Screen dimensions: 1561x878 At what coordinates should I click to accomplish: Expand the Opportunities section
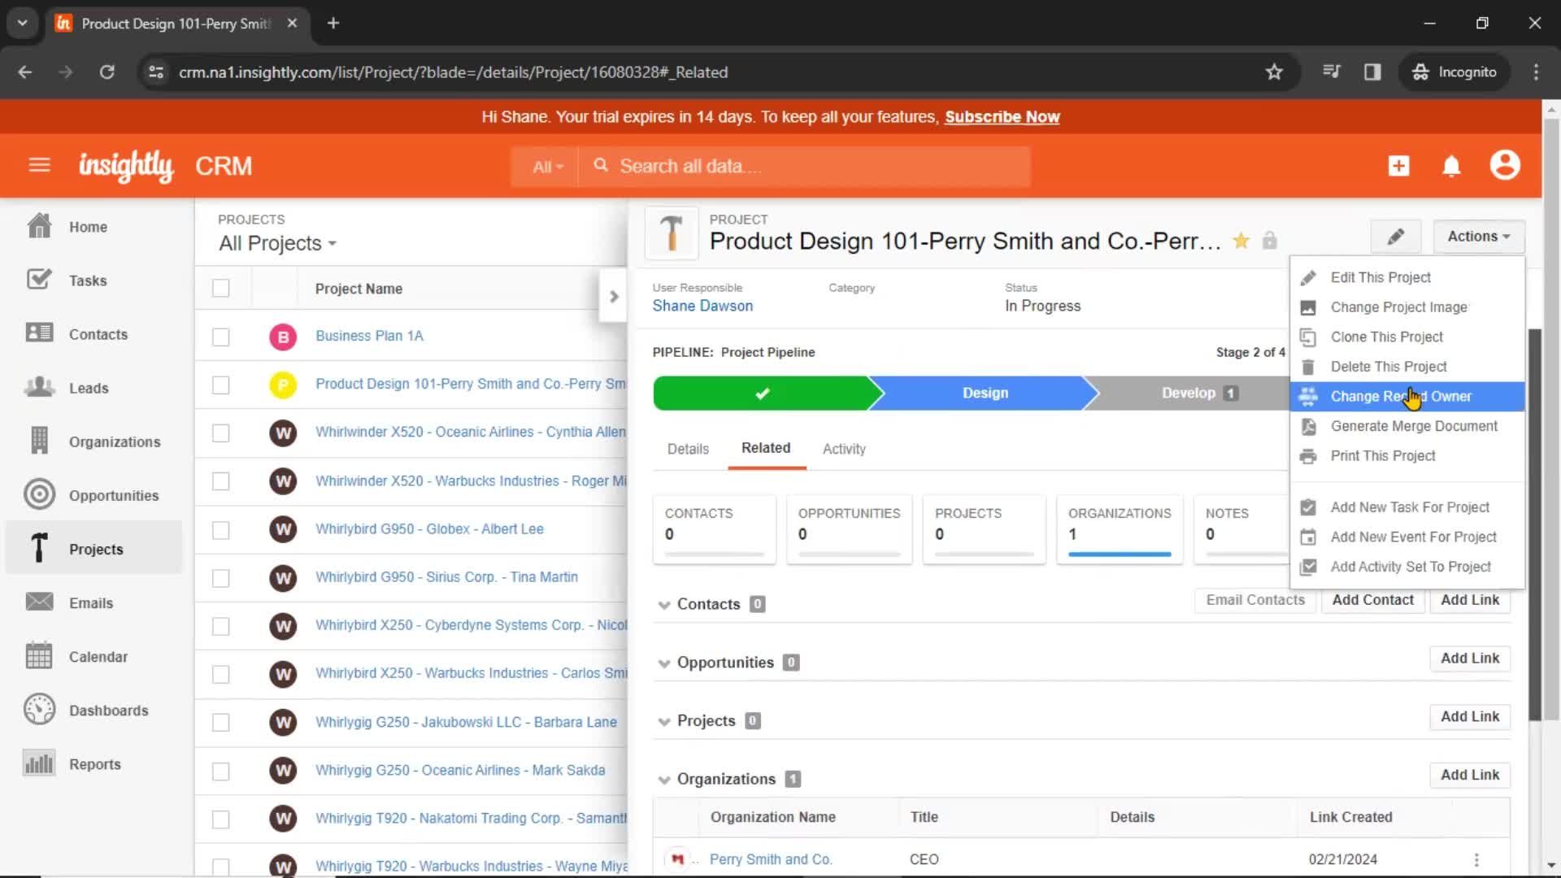(x=666, y=663)
